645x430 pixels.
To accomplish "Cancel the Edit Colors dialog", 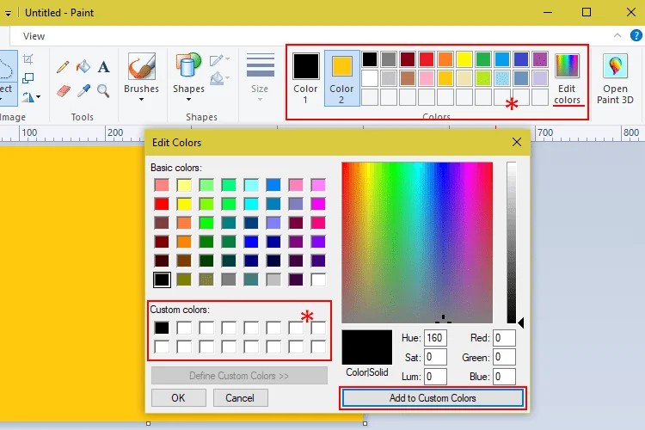I will coord(240,398).
